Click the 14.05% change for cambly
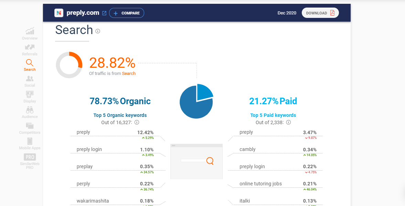The image size is (405, 206). click(x=310, y=155)
